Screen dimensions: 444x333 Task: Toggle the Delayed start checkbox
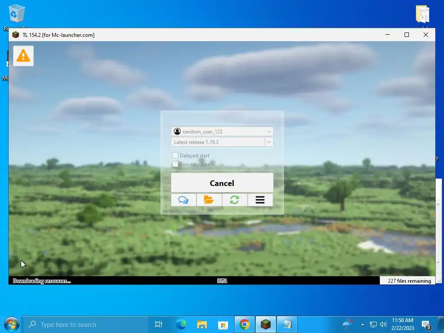(x=175, y=155)
